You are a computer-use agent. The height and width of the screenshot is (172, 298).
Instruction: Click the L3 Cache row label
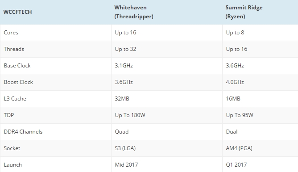point(15,99)
